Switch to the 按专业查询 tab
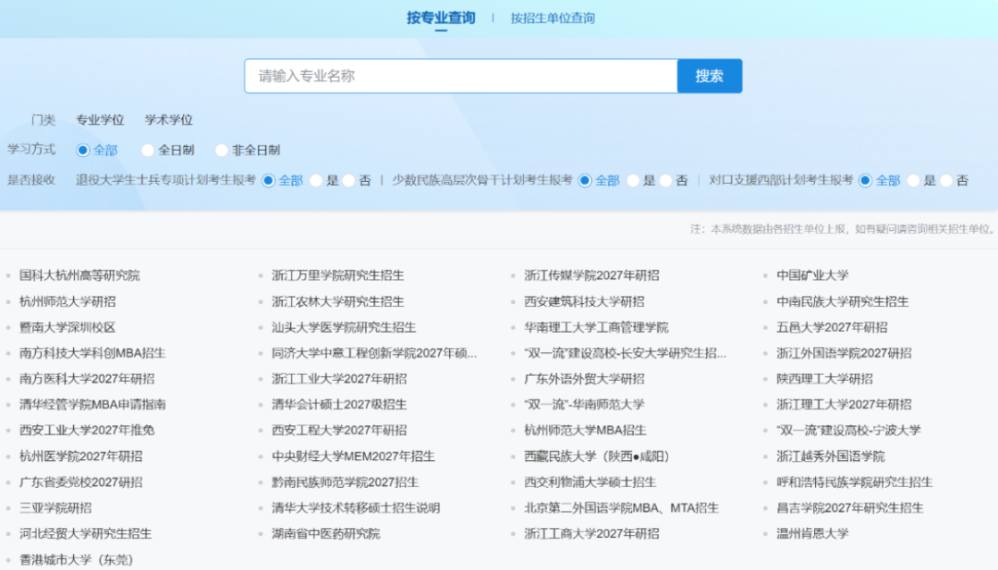Screen dimensions: 998x570 tap(441, 18)
